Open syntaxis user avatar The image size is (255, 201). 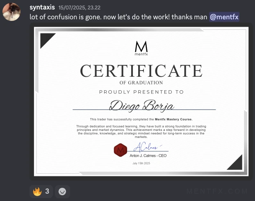click(11, 12)
